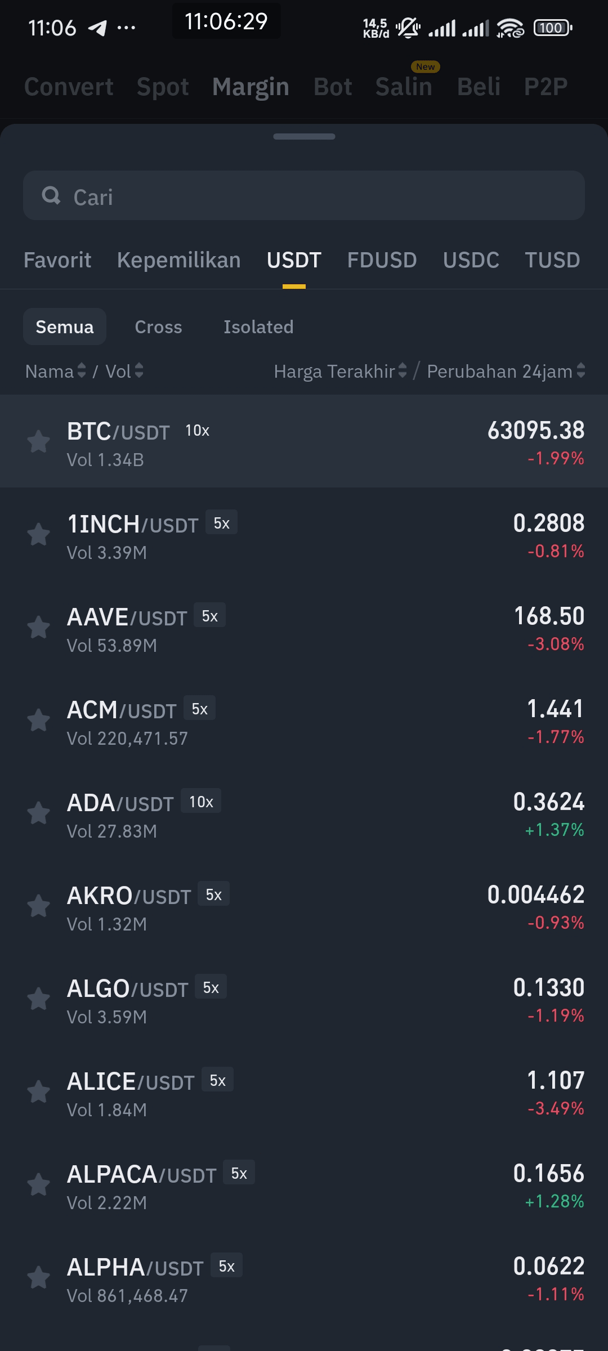The image size is (608, 1351).
Task: Add ALPACA/USDT to favorites star
Action: (x=39, y=1185)
